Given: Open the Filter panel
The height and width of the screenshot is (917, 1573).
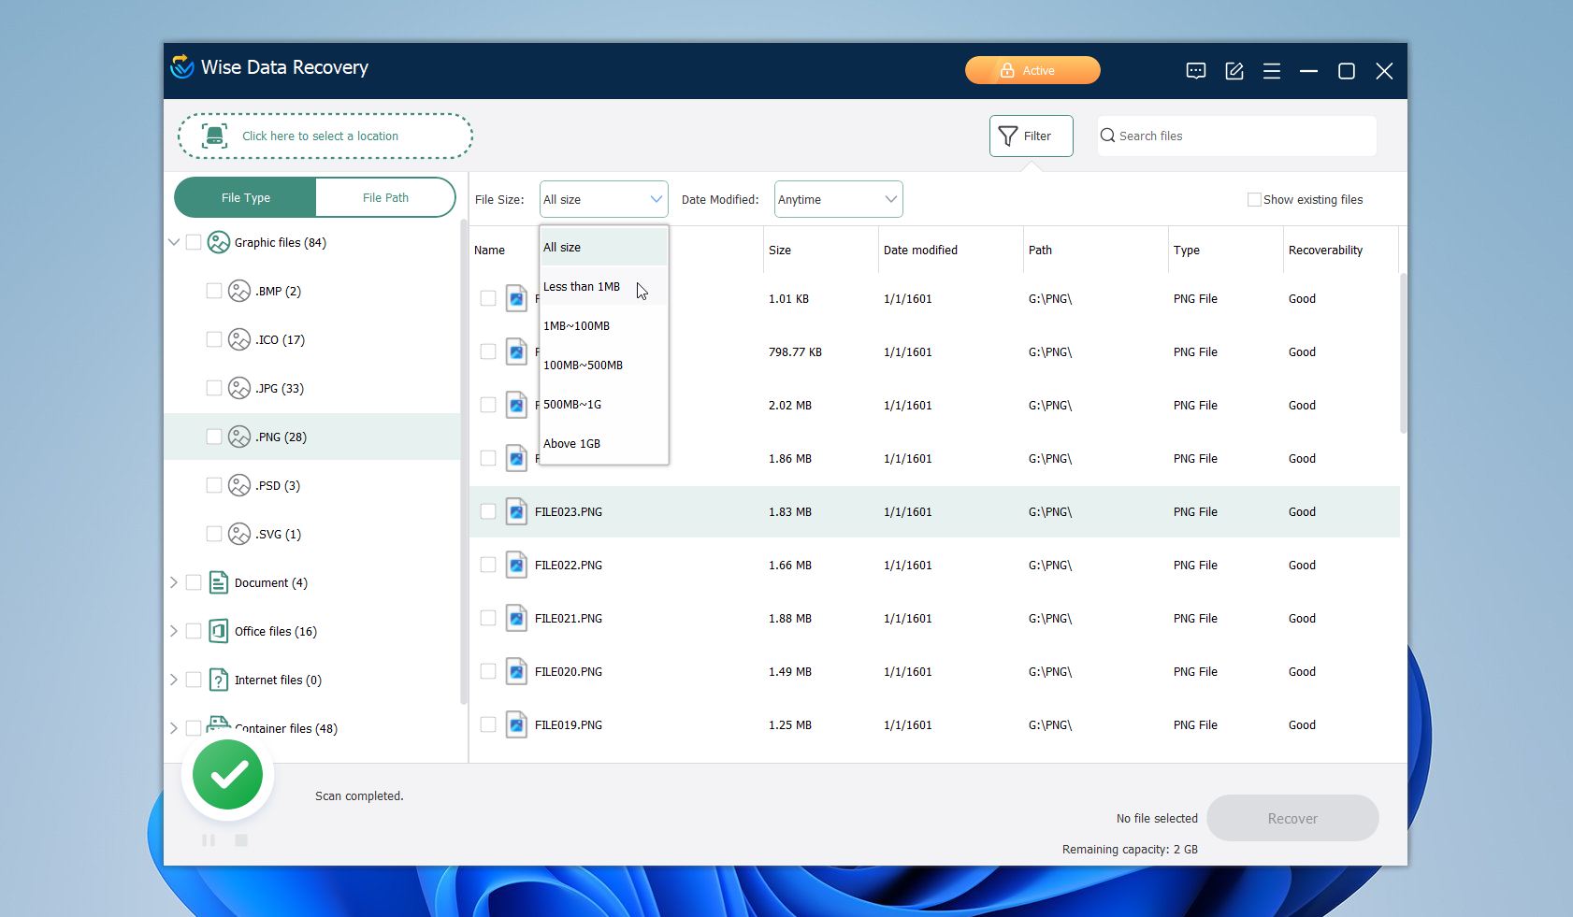Looking at the screenshot, I should (x=1030, y=136).
